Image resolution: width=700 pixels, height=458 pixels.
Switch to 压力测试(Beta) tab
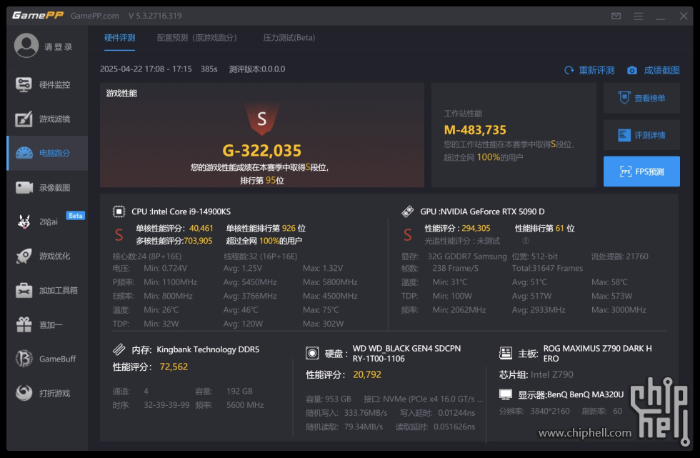(289, 38)
